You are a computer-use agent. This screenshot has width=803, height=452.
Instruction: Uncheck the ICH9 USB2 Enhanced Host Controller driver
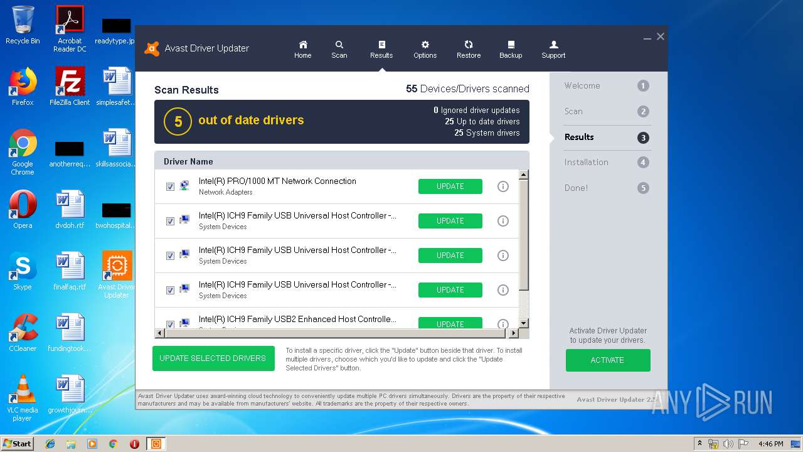(170, 325)
